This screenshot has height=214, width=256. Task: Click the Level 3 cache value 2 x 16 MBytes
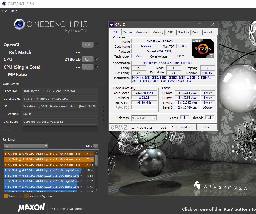pyautogui.click(x=187, y=107)
